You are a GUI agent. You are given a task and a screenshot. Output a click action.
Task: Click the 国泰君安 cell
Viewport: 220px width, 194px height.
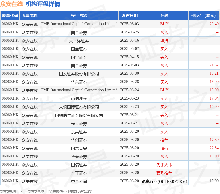coord(79,148)
